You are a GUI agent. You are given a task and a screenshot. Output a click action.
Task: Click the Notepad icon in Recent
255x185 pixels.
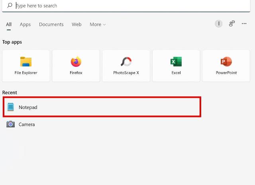[x=11, y=107]
